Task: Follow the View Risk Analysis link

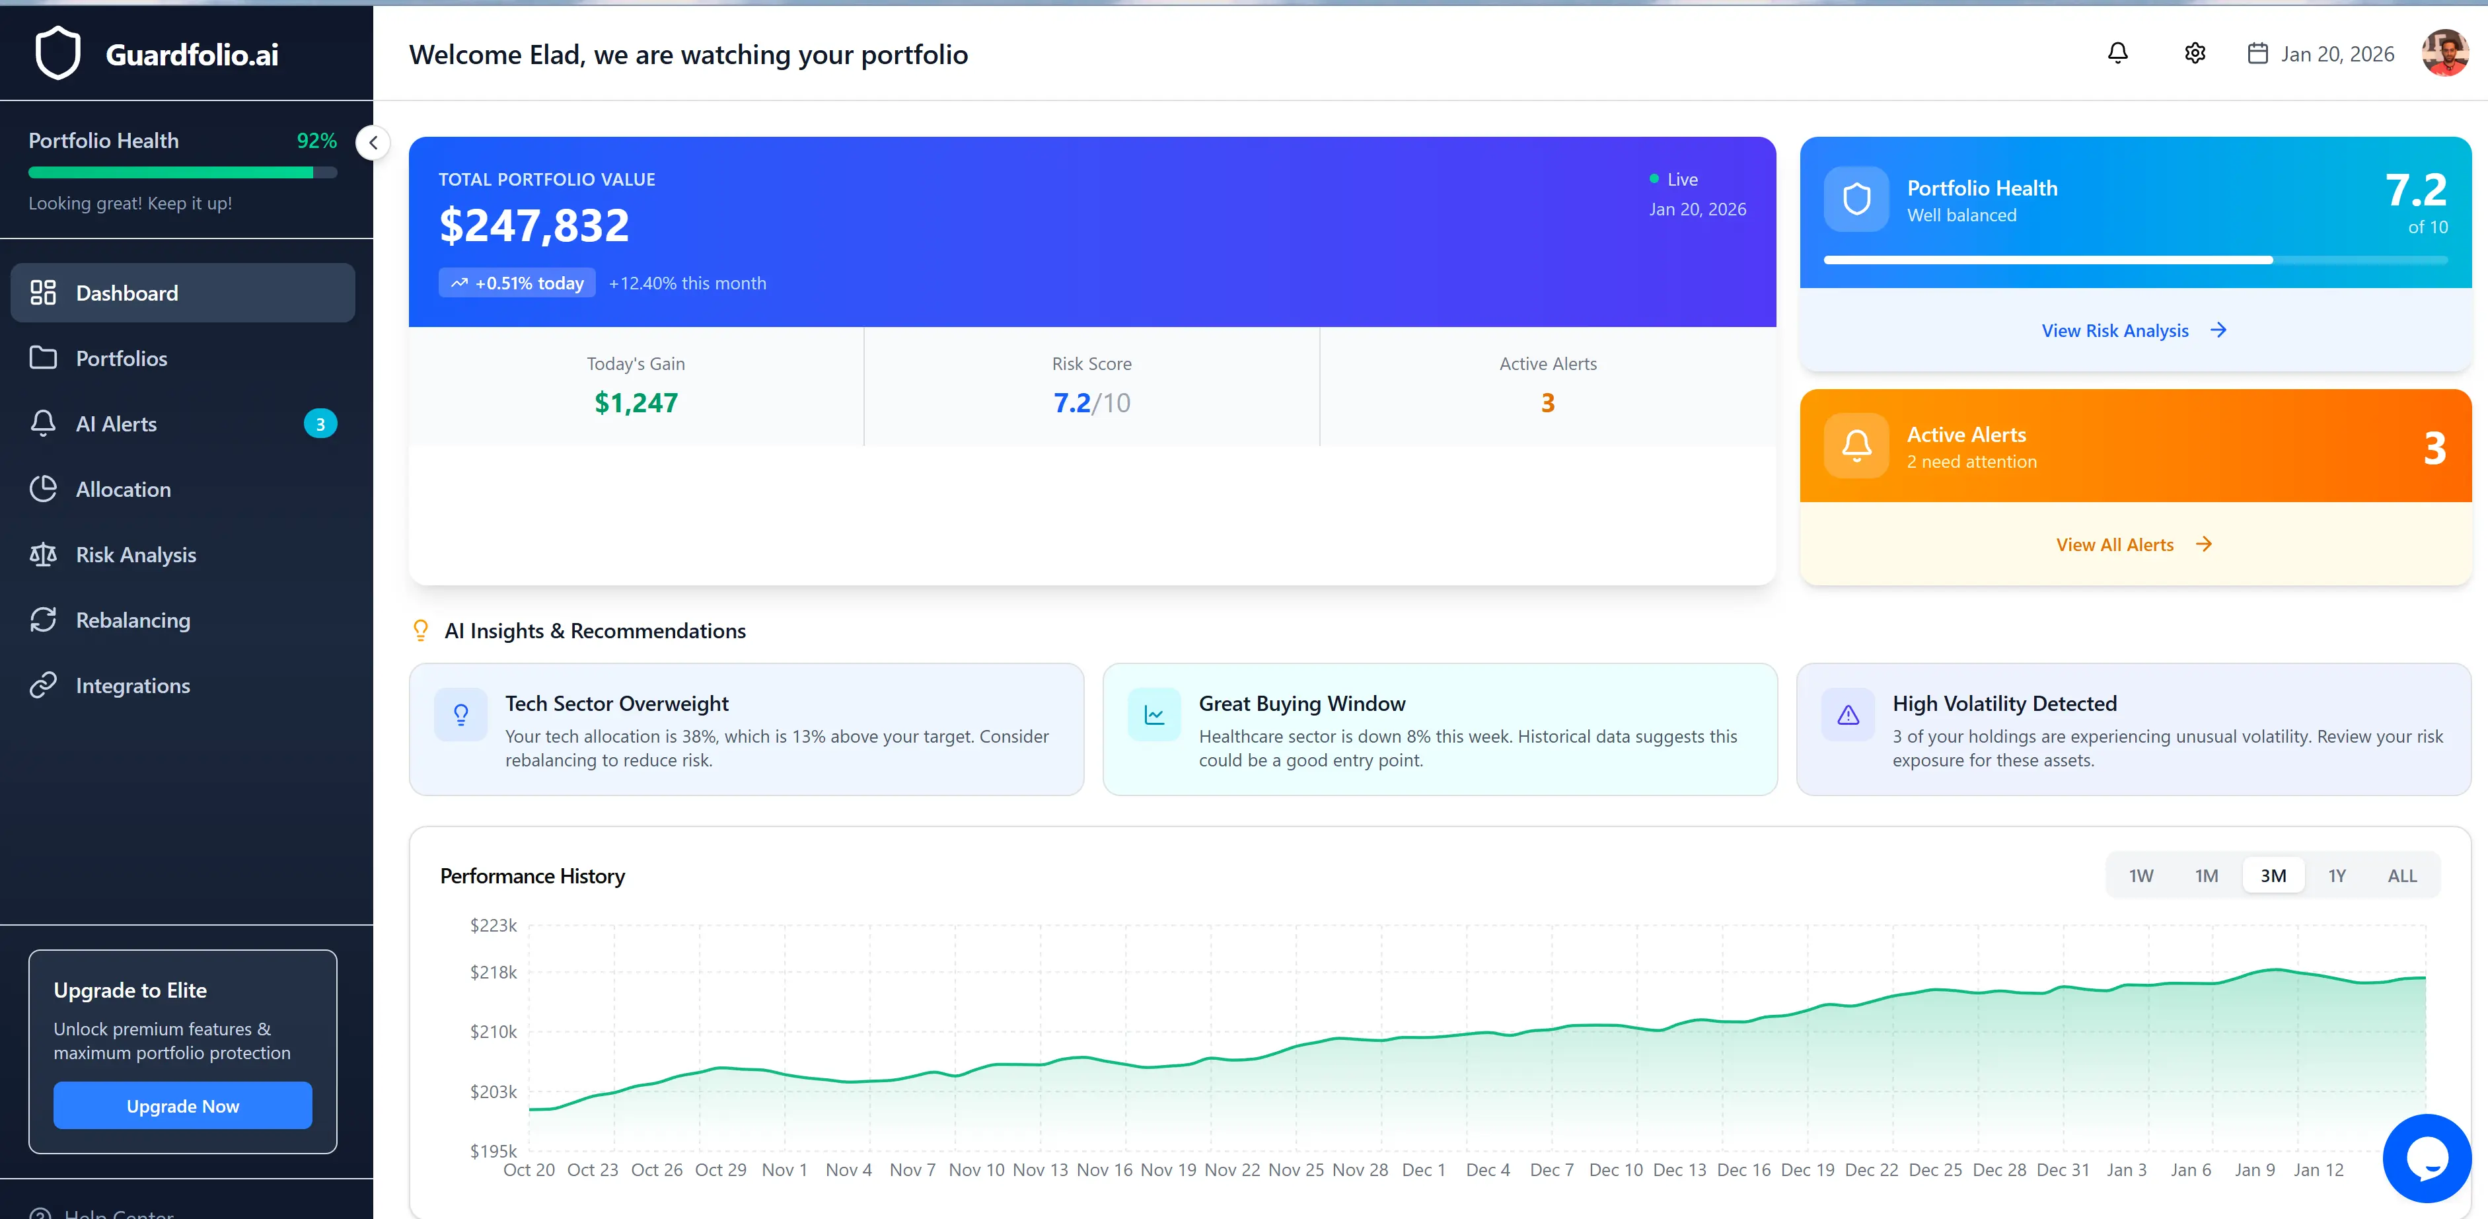Action: click(2133, 330)
